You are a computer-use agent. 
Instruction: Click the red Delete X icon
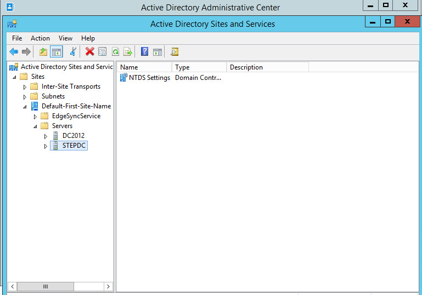89,52
